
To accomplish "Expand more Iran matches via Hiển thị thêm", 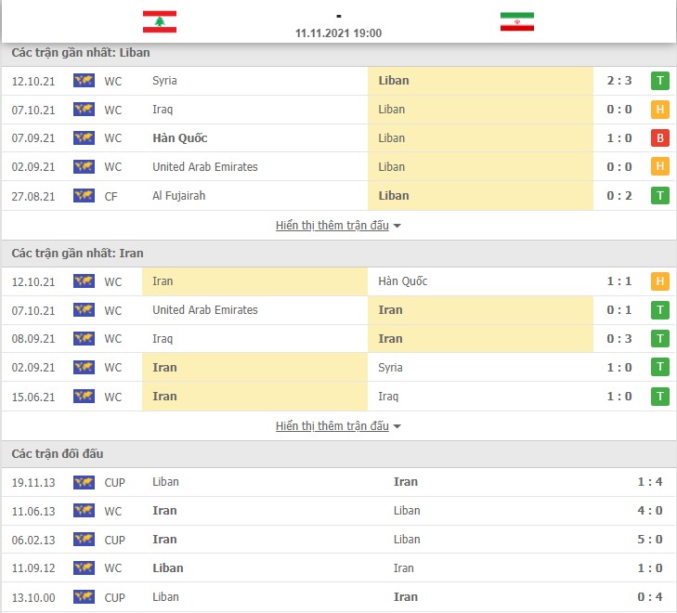I will click(x=332, y=426).
